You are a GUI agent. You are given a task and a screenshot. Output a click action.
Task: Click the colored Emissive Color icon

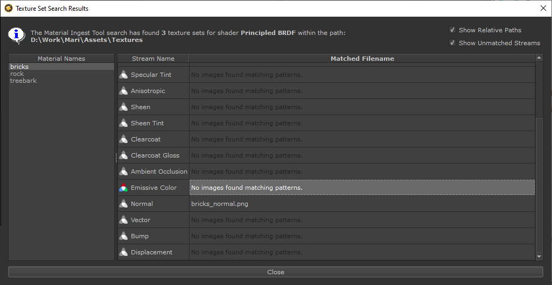pos(123,188)
